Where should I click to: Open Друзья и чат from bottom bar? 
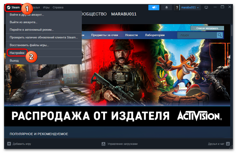tap(216, 144)
